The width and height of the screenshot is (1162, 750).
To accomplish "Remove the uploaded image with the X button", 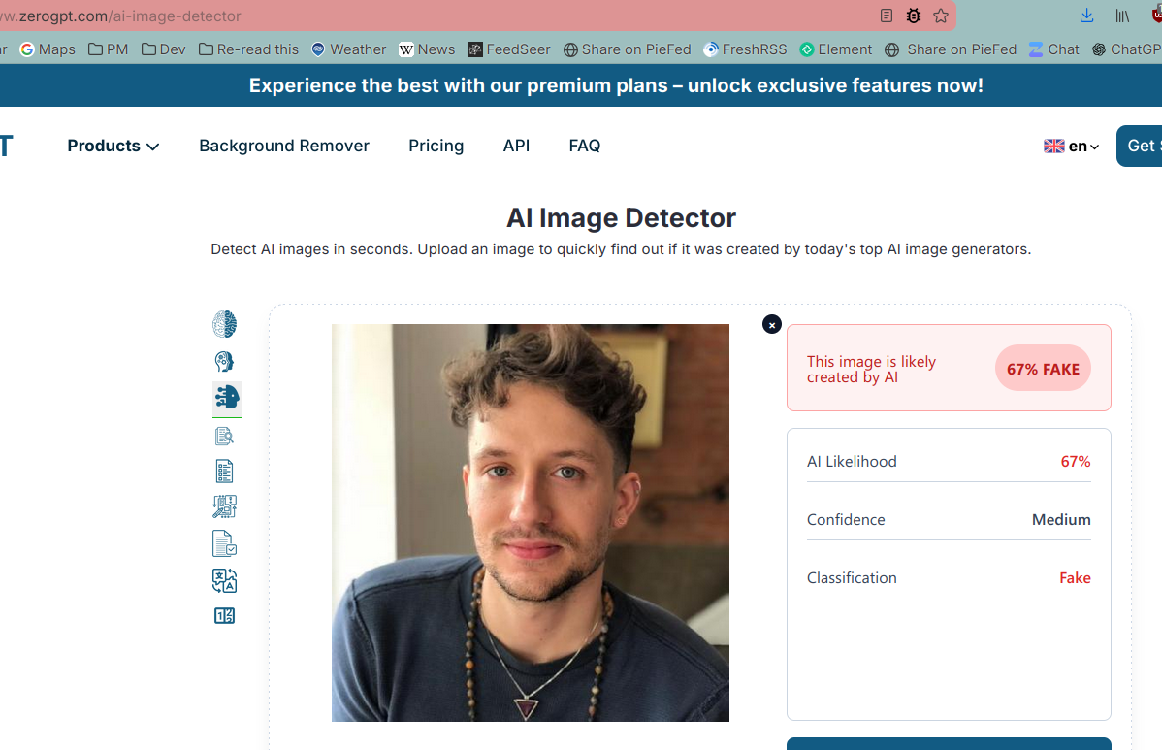I will pos(772,325).
